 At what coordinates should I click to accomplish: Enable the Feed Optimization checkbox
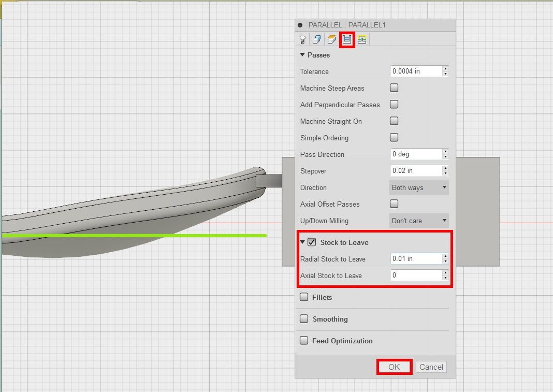tap(304, 341)
